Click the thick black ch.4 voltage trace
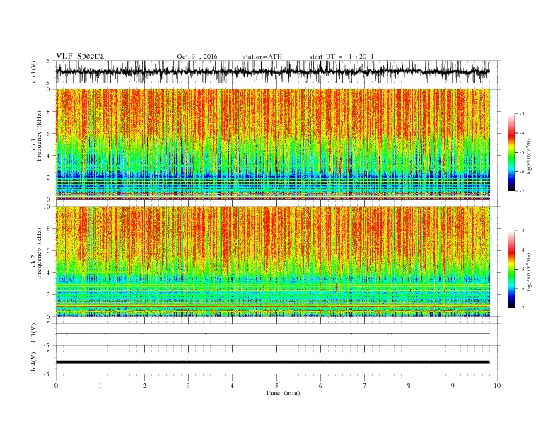The height and width of the screenshot is (433, 560). click(272, 362)
